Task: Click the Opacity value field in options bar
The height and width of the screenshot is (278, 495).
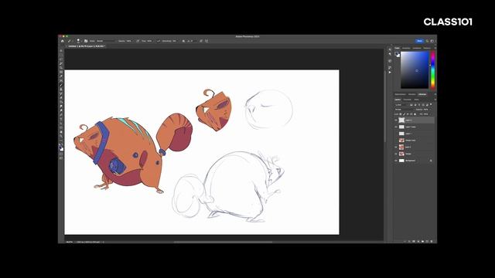Action: (129, 41)
